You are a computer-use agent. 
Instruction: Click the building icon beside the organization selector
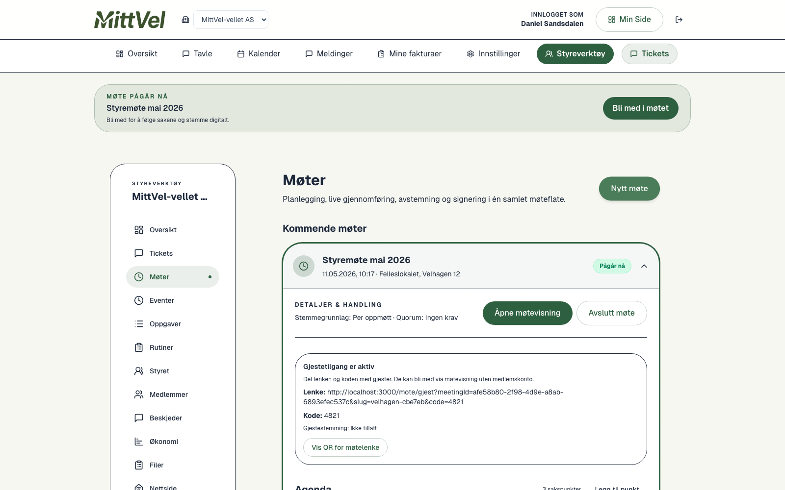185,20
